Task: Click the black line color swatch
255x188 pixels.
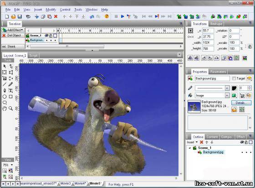Action: (234, 88)
